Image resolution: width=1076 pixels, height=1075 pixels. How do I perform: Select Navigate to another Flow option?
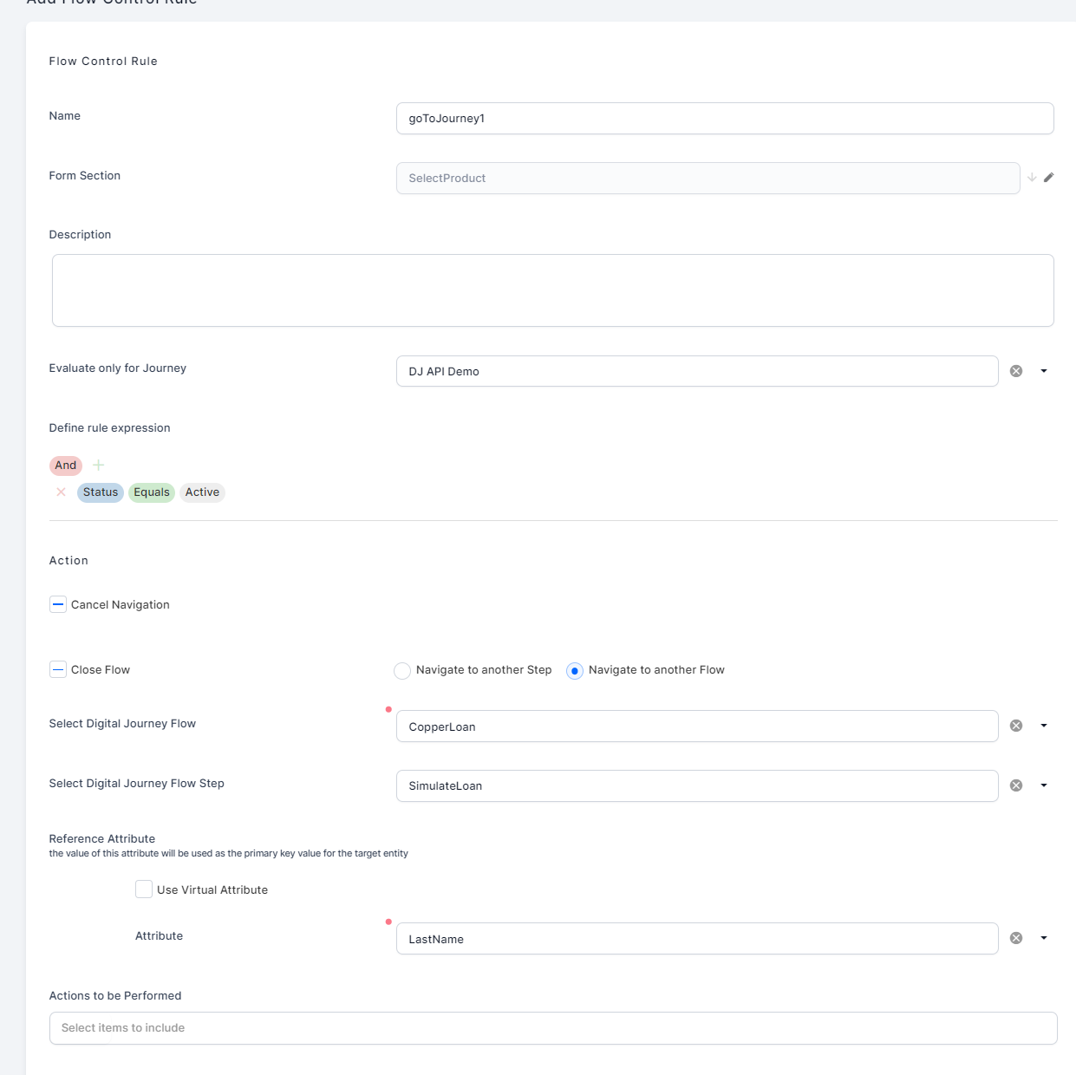click(574, 671)
